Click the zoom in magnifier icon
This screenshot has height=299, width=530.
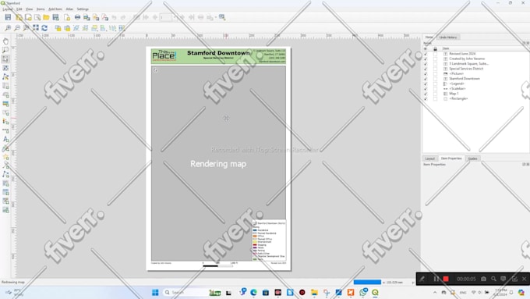(8, 28)
